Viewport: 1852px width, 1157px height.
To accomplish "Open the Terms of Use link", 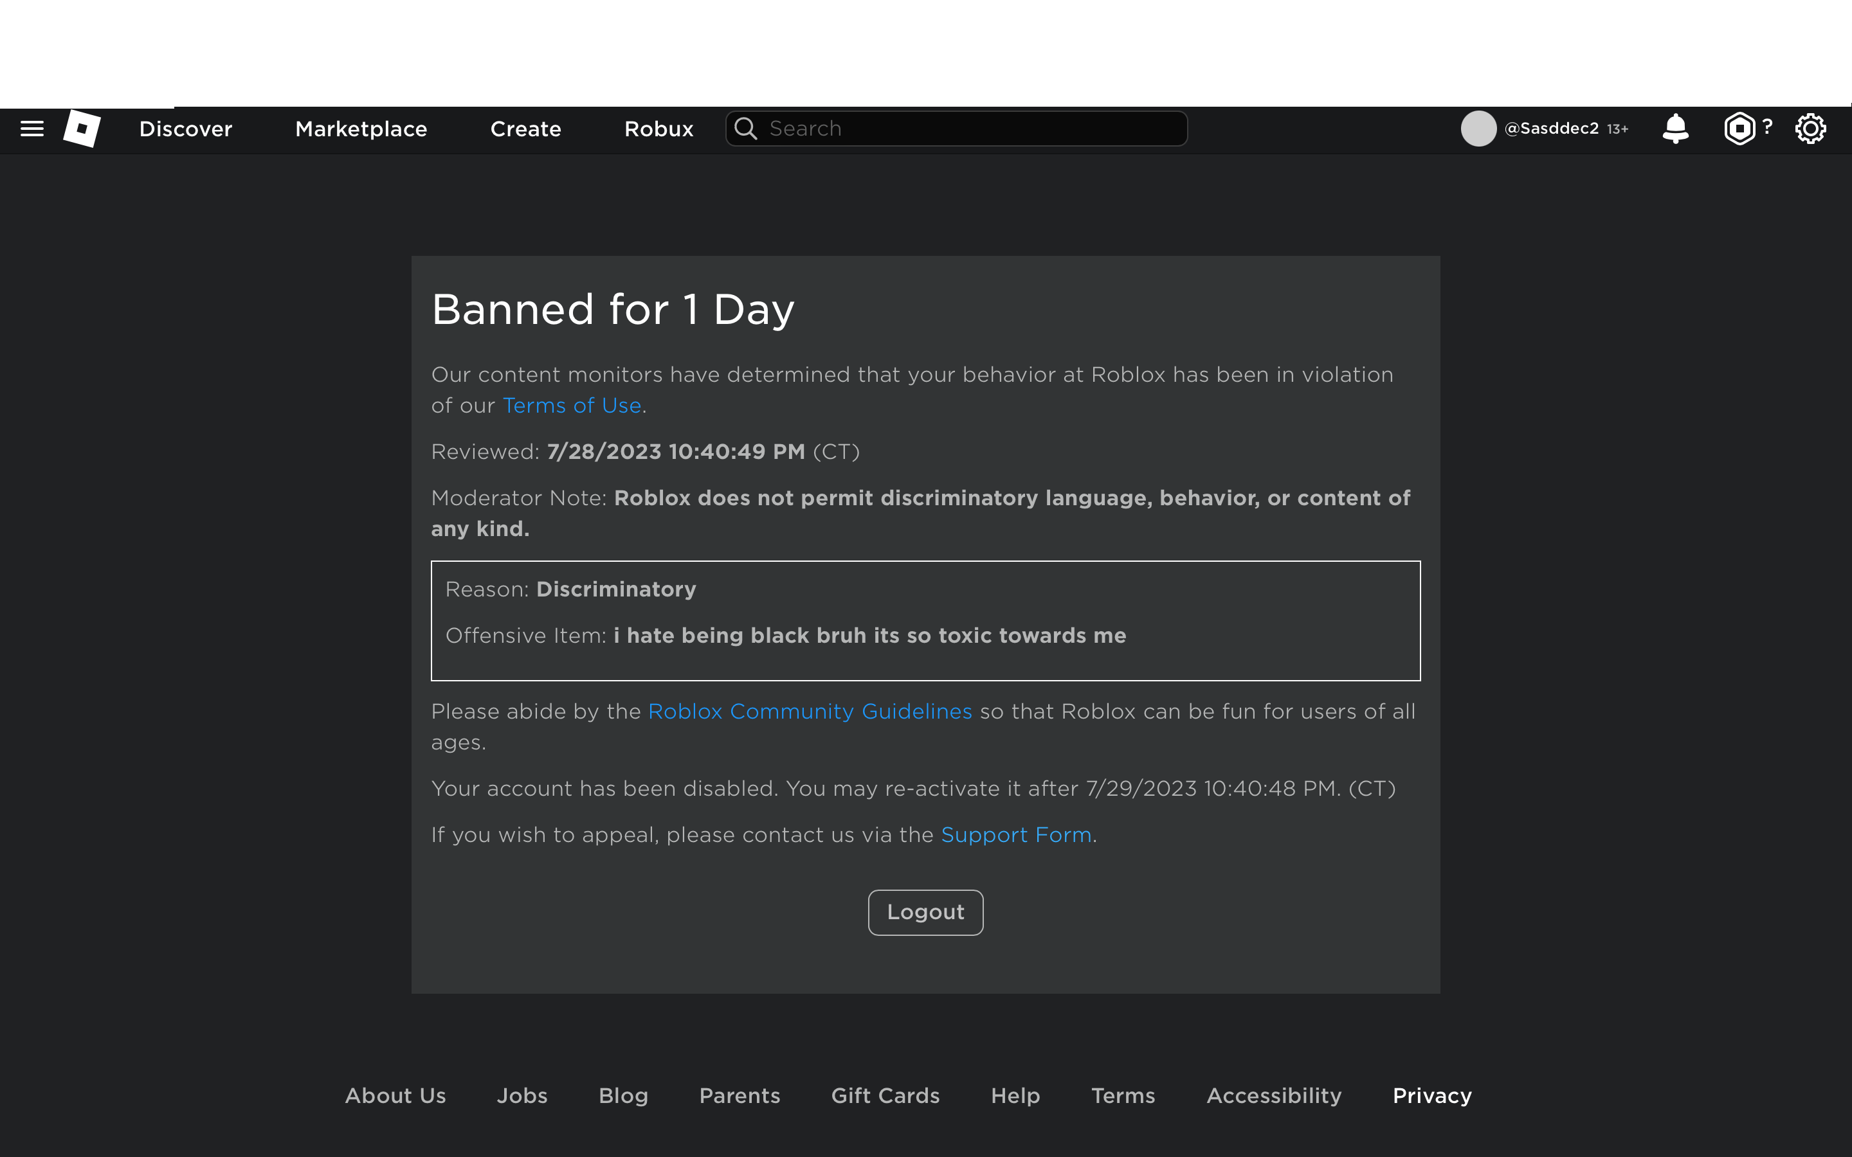I will pyautogui.click(x=572, y=406).
